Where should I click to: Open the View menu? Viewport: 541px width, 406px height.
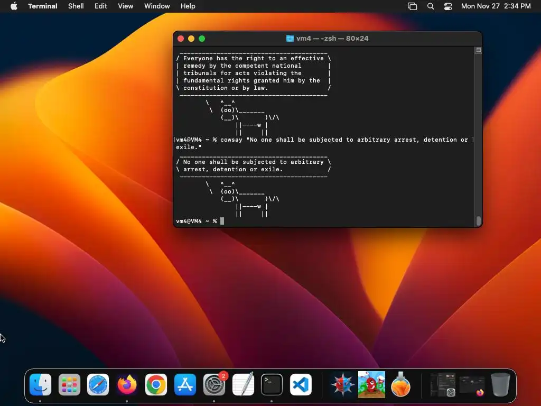pyautogui.click(x=125, y=6)
